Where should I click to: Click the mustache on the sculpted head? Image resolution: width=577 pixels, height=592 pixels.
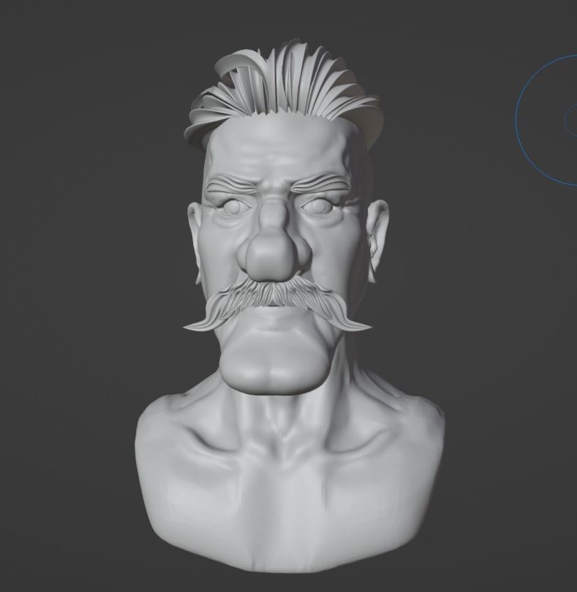pyautogui.click(x=277, y=304)
